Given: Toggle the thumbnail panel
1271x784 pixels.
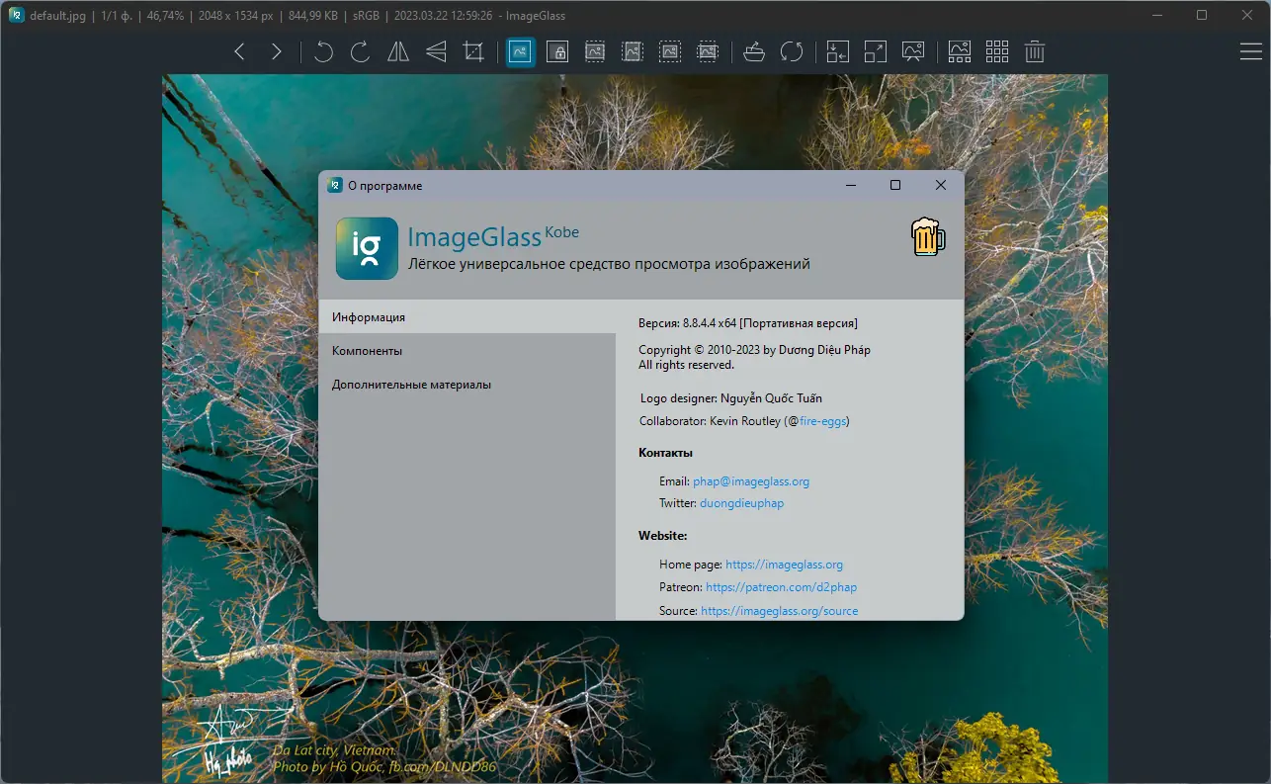Looking at the screenshot, I should point(959,51).
